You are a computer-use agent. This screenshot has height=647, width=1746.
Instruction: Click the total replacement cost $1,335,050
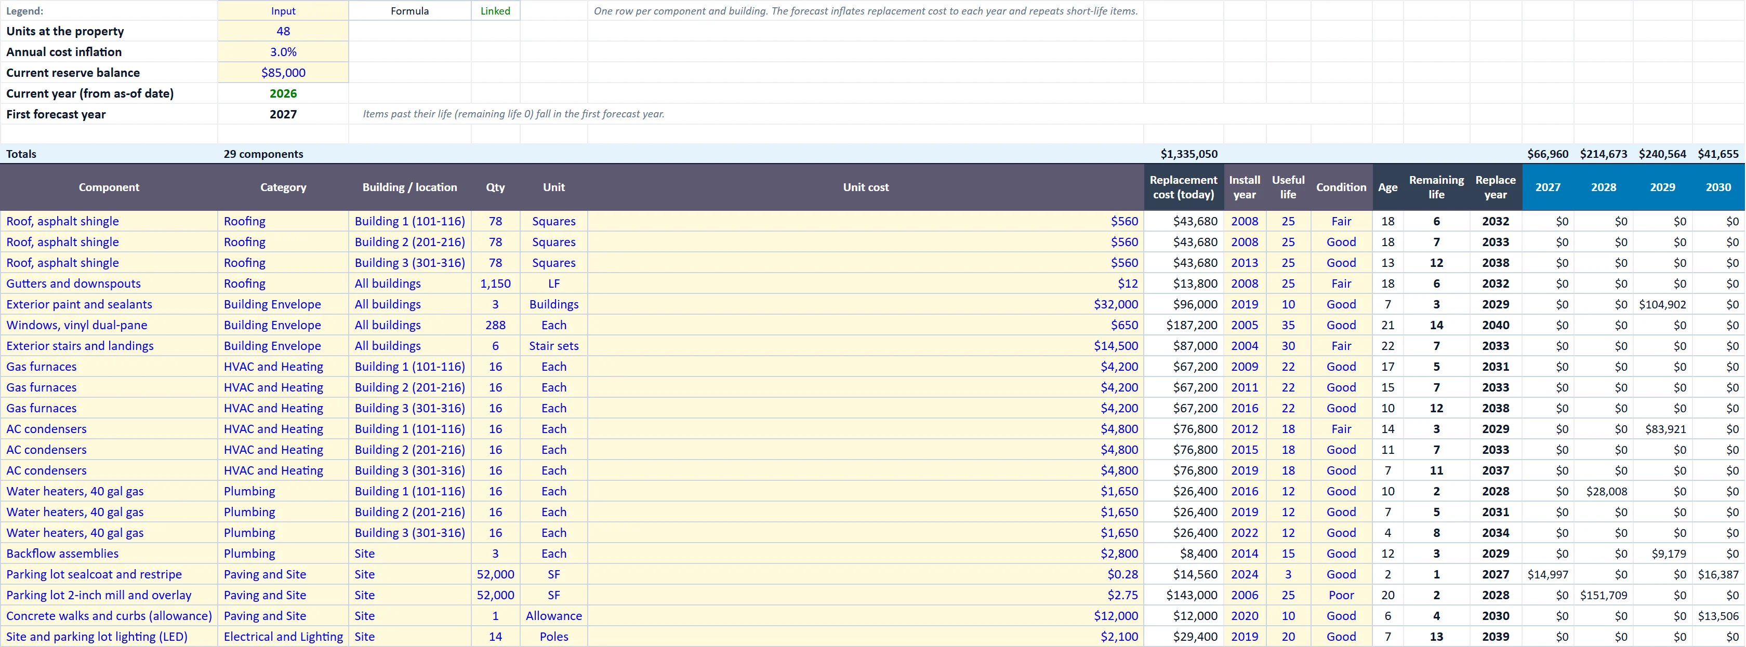pyautogui.click(x=1183, y=154)
